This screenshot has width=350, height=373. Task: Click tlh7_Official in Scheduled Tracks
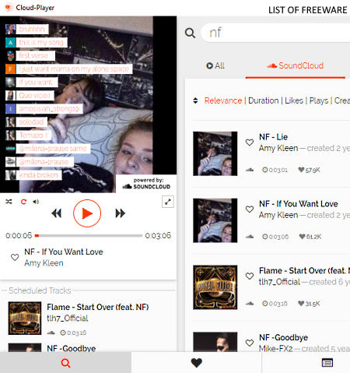(x=67, y=318)
